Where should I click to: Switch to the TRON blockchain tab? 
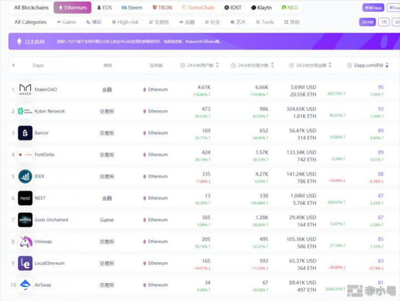pos(162,8)
